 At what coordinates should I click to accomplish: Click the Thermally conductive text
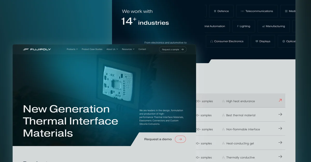tap(241, 158)
